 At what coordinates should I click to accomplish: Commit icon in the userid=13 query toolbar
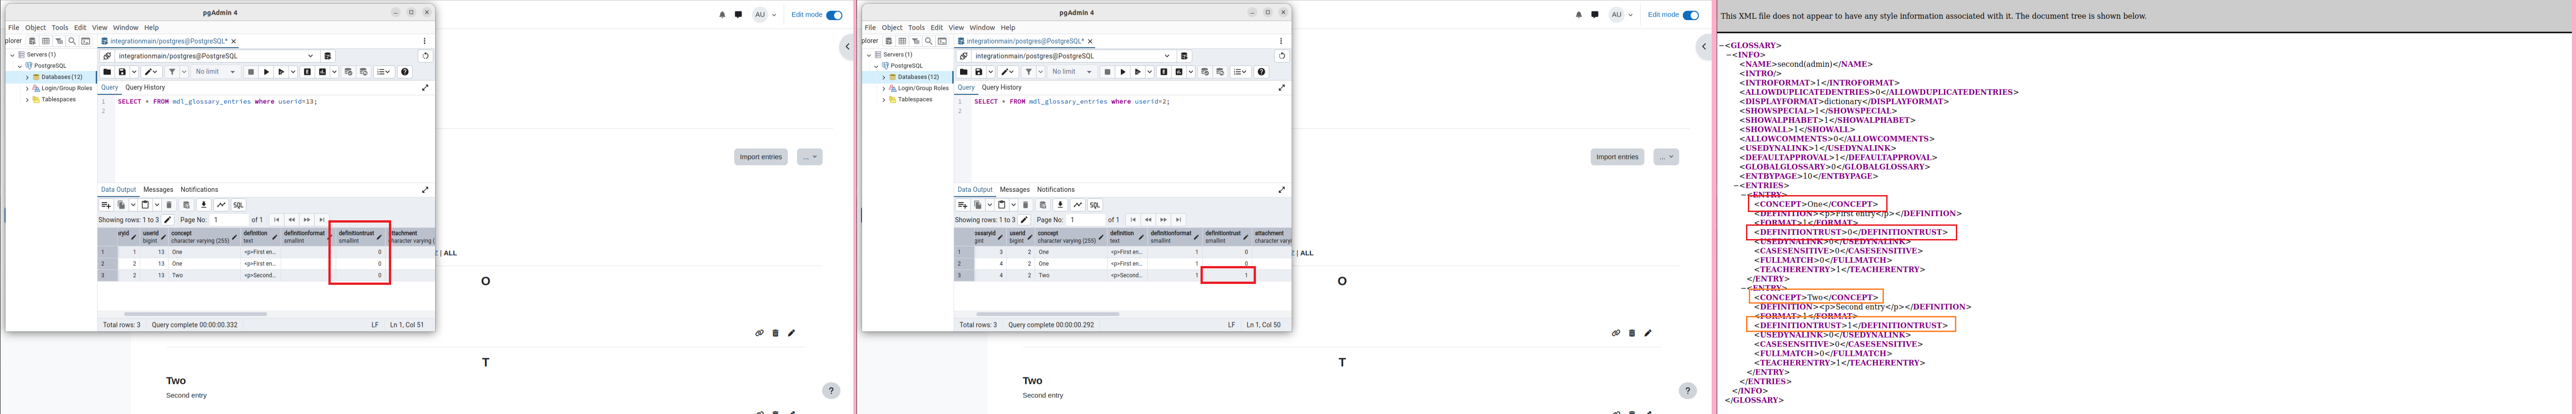tap(348, 72)
